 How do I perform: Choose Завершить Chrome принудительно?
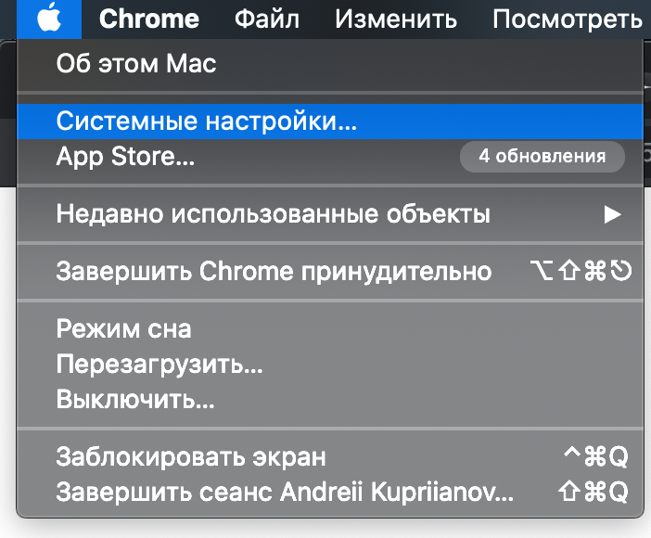click(330, 272)
